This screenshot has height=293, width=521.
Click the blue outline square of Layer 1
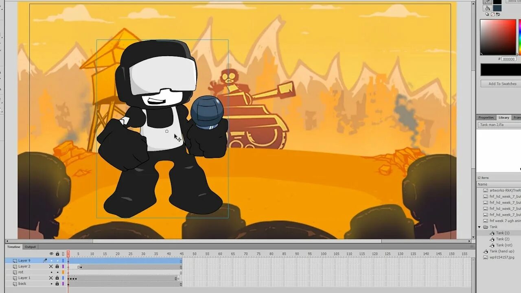(63, 278)
